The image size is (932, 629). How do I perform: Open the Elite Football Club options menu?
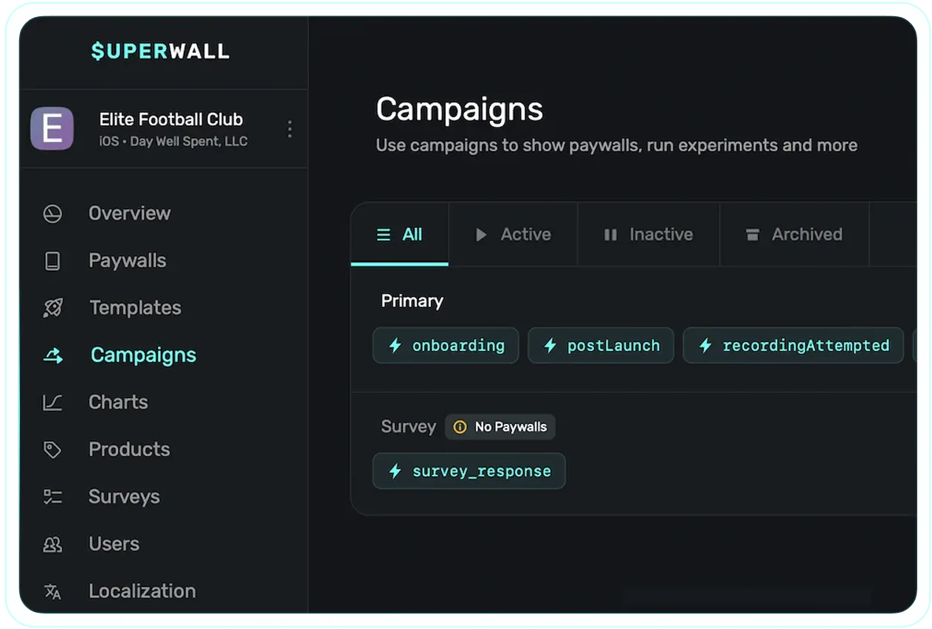[x=289, y=128]
